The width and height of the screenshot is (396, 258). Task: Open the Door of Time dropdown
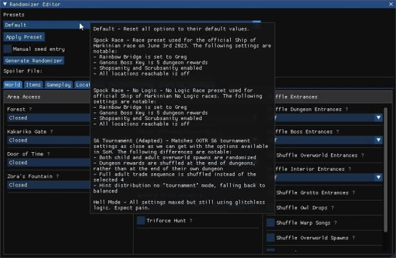[x=48, y=163]
